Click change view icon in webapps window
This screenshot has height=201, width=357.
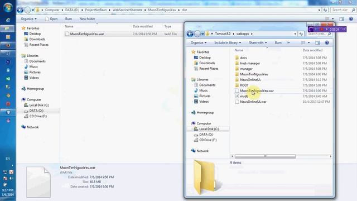click(303, 42)
